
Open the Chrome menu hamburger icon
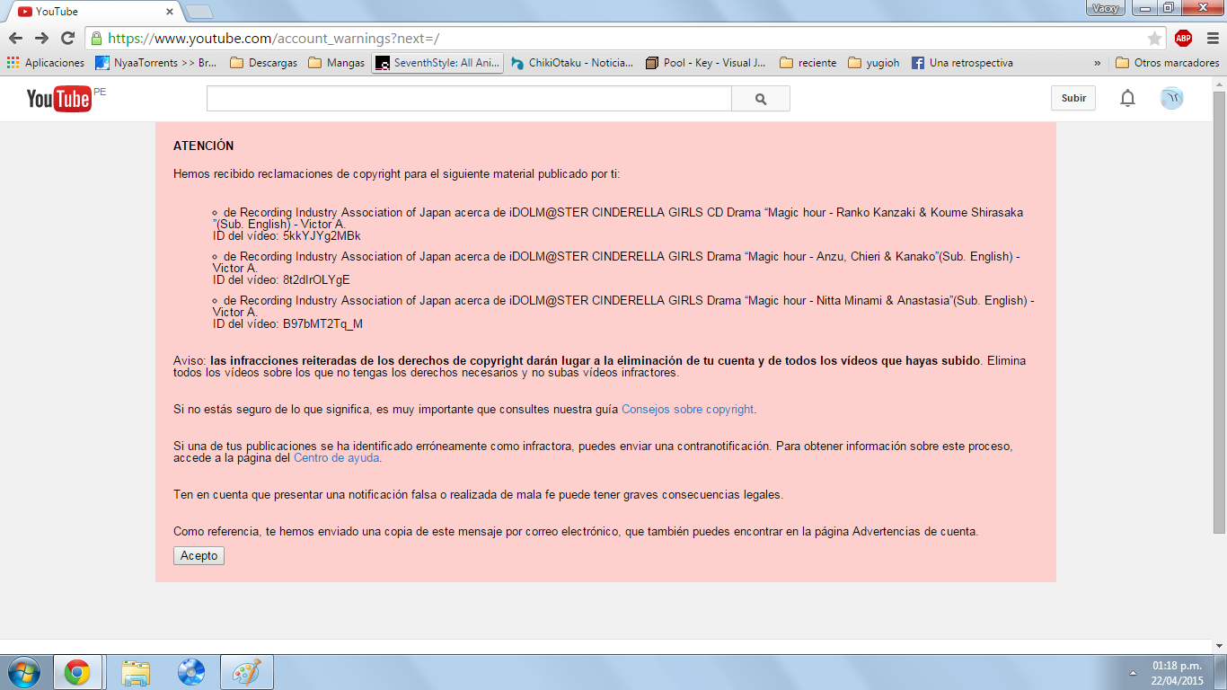coord(1211,38)
